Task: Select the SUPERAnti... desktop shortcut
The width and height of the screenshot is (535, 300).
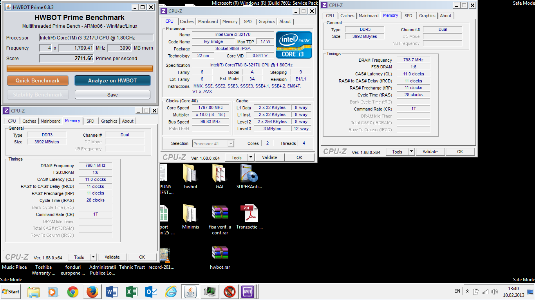Action: (x=249, y=177)
